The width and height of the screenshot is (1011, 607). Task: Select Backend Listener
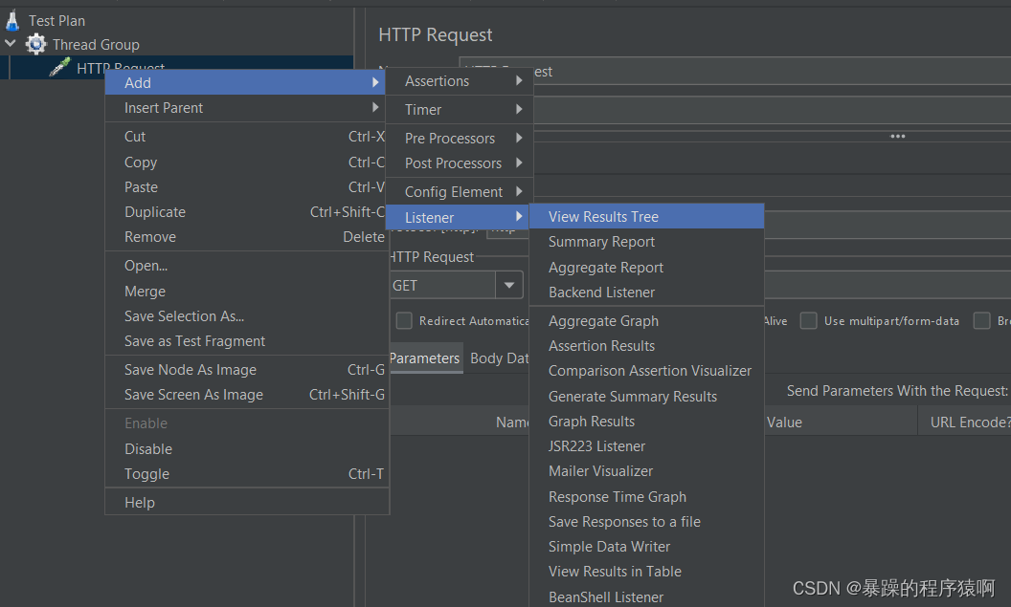[646, 293]
